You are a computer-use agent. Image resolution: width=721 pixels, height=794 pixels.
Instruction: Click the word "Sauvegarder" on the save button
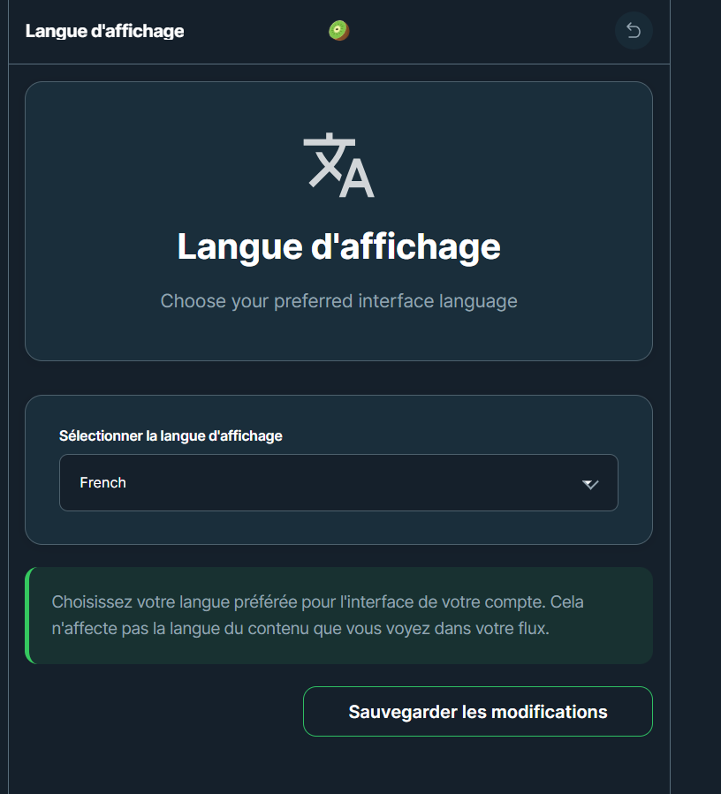tap(403, 712)
